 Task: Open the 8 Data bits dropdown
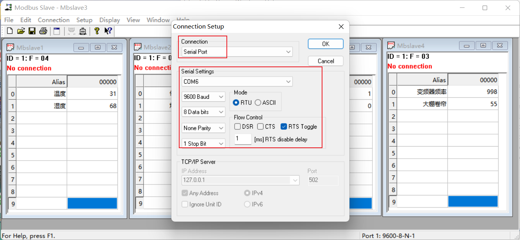click(x=203, y=112)
